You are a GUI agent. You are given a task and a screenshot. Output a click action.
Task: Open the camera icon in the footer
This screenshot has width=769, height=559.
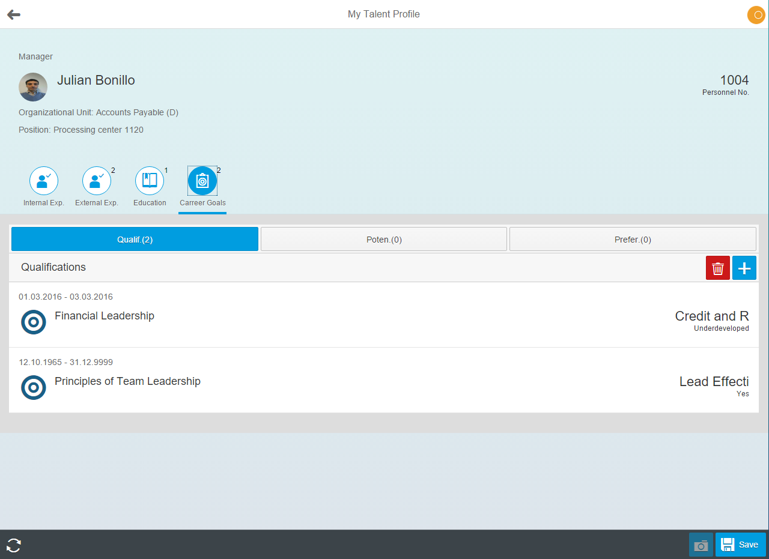[x=701, y=545]
